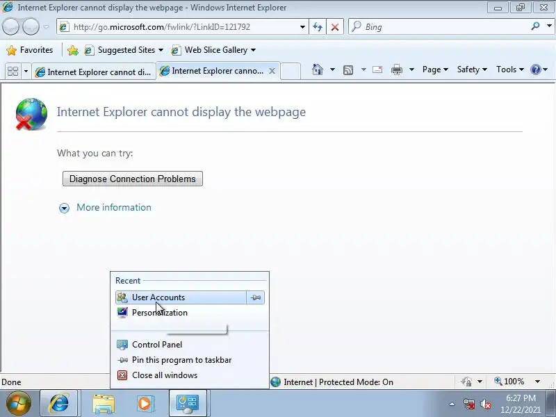
Task: Open Windows Explorer folder in taskbar
Action: pyautogui.click(x=104, y=404)
